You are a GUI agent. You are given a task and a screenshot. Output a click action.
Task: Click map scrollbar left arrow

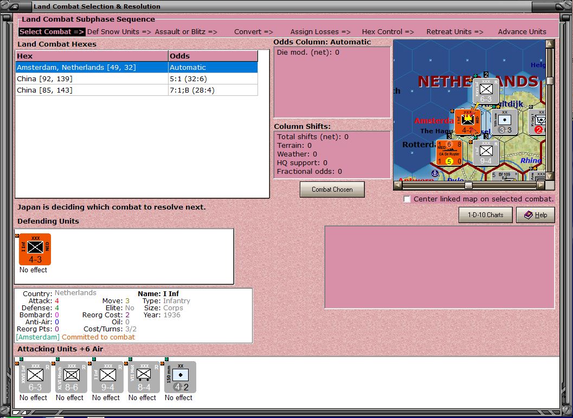point(397,186)
